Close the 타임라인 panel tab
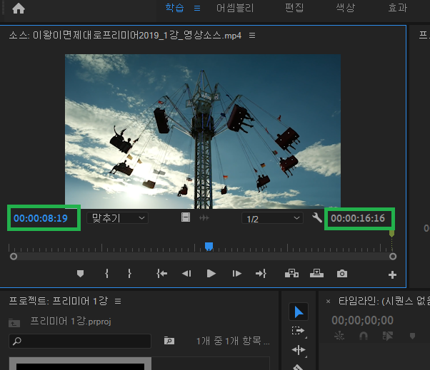 (x=328, y=302)
